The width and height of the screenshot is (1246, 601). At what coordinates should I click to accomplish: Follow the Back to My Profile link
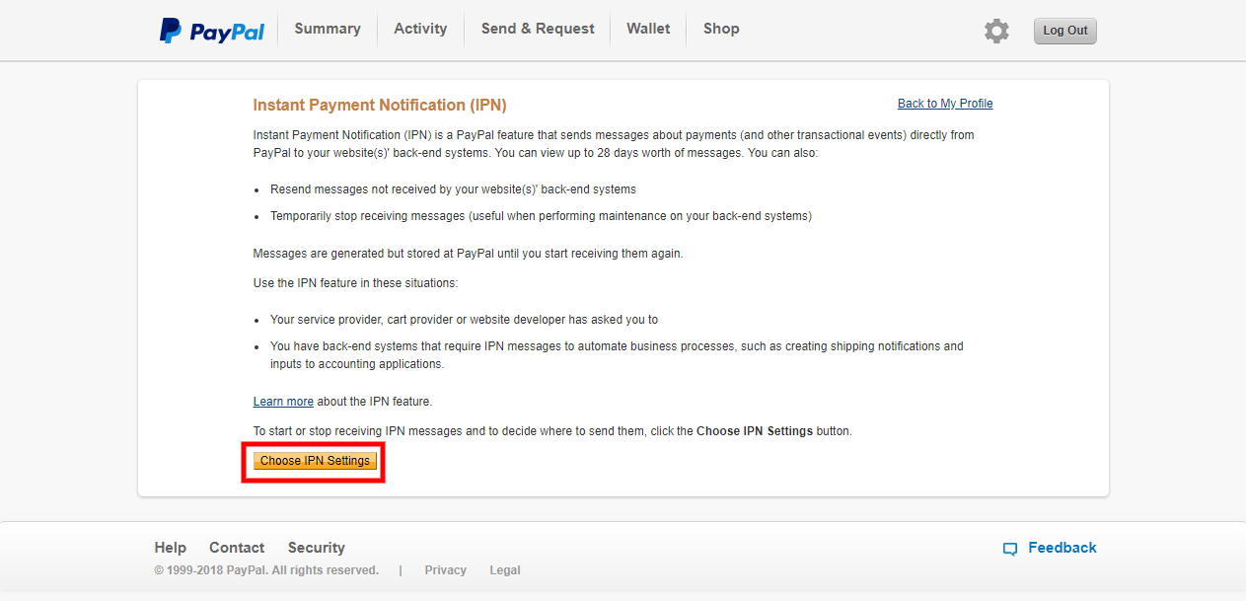[945, 104]
